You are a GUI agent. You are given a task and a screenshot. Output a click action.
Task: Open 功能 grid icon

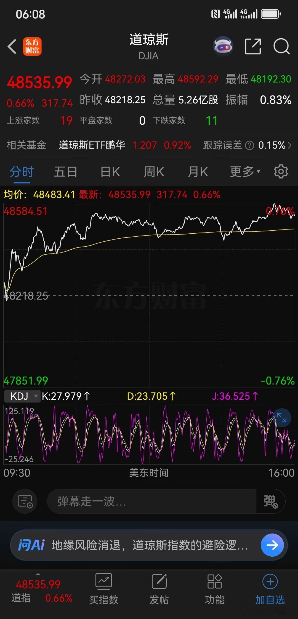(x=215, y=581)
